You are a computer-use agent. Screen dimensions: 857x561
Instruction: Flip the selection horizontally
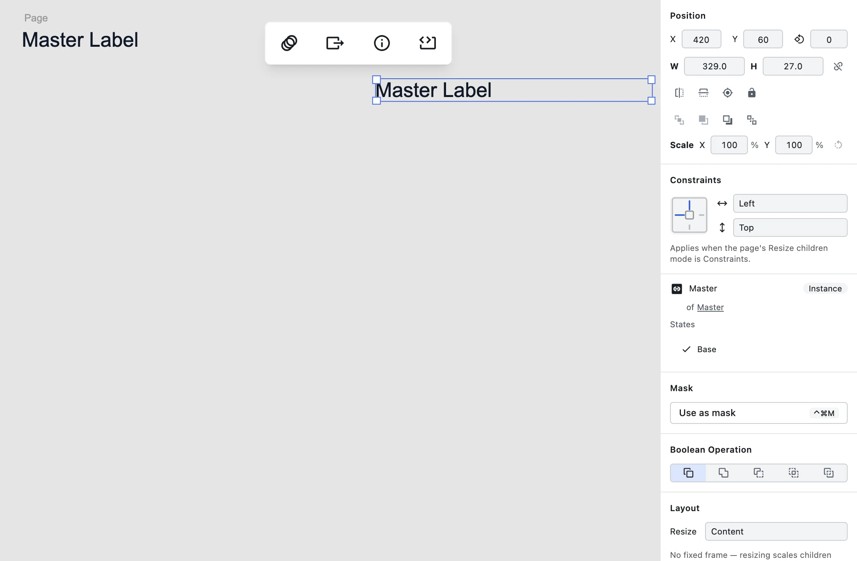point(679,93)
